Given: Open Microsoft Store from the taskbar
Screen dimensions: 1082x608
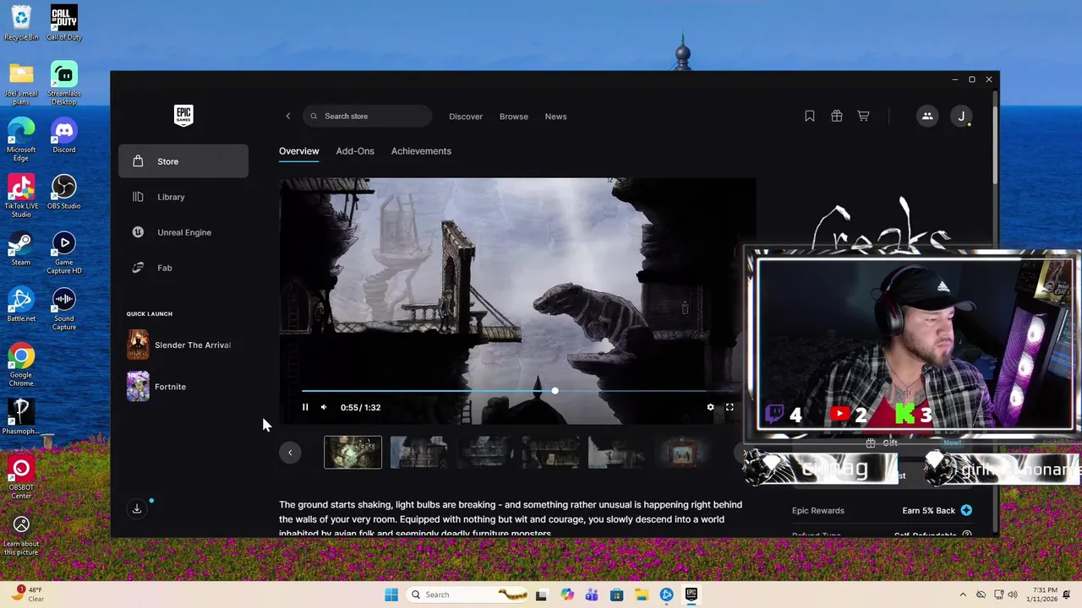Looking at the screenshot, I should pos(617,594).
